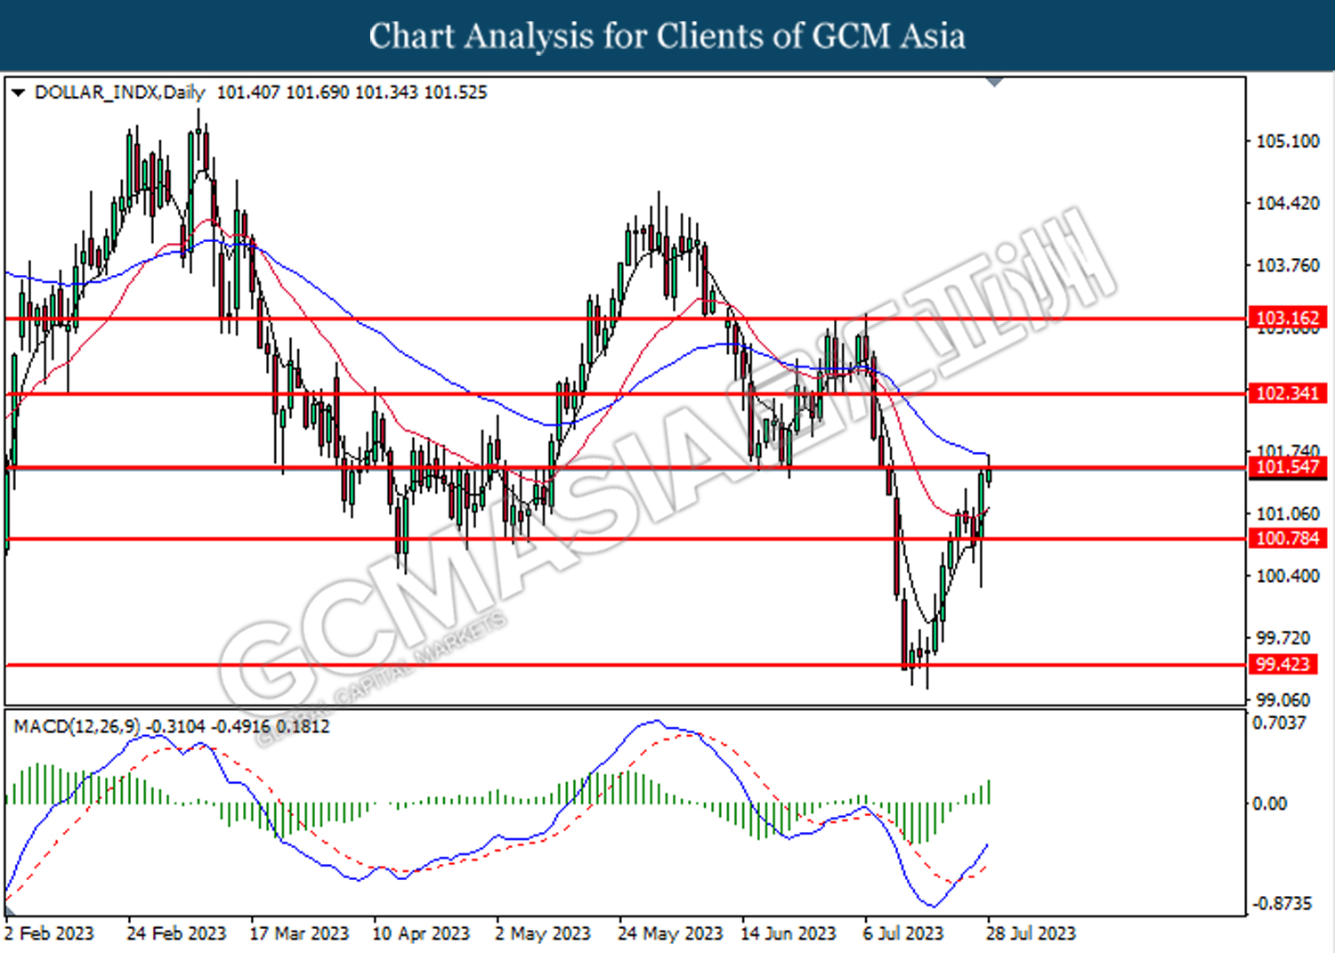Click the 24 Feb 2023 date label

(176, 933)
